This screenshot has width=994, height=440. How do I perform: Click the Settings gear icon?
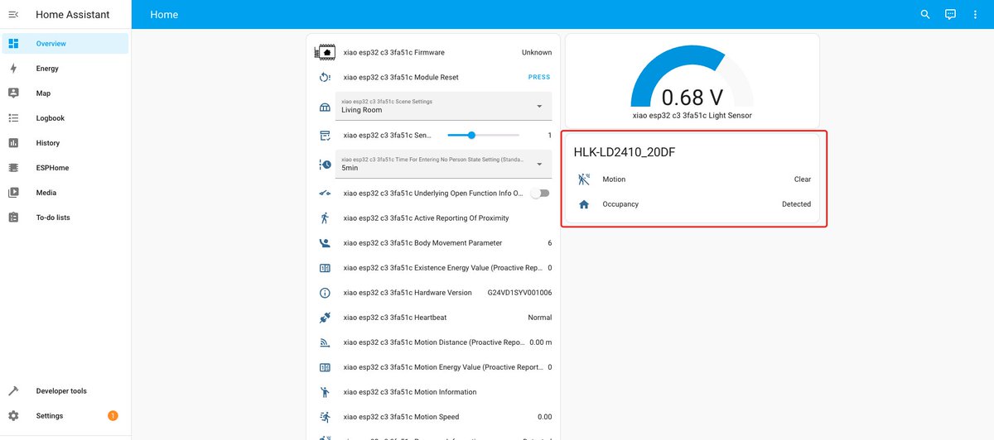point(13,416)
